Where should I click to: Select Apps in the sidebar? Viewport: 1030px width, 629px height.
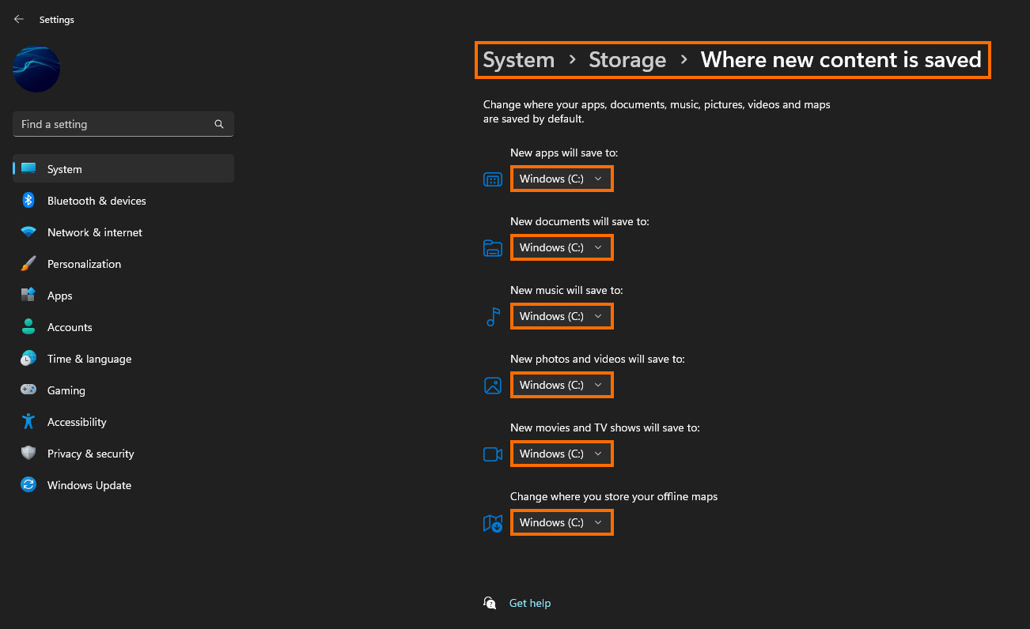123,296
